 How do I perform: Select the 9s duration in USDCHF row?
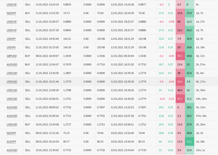(x=197, y=5)
